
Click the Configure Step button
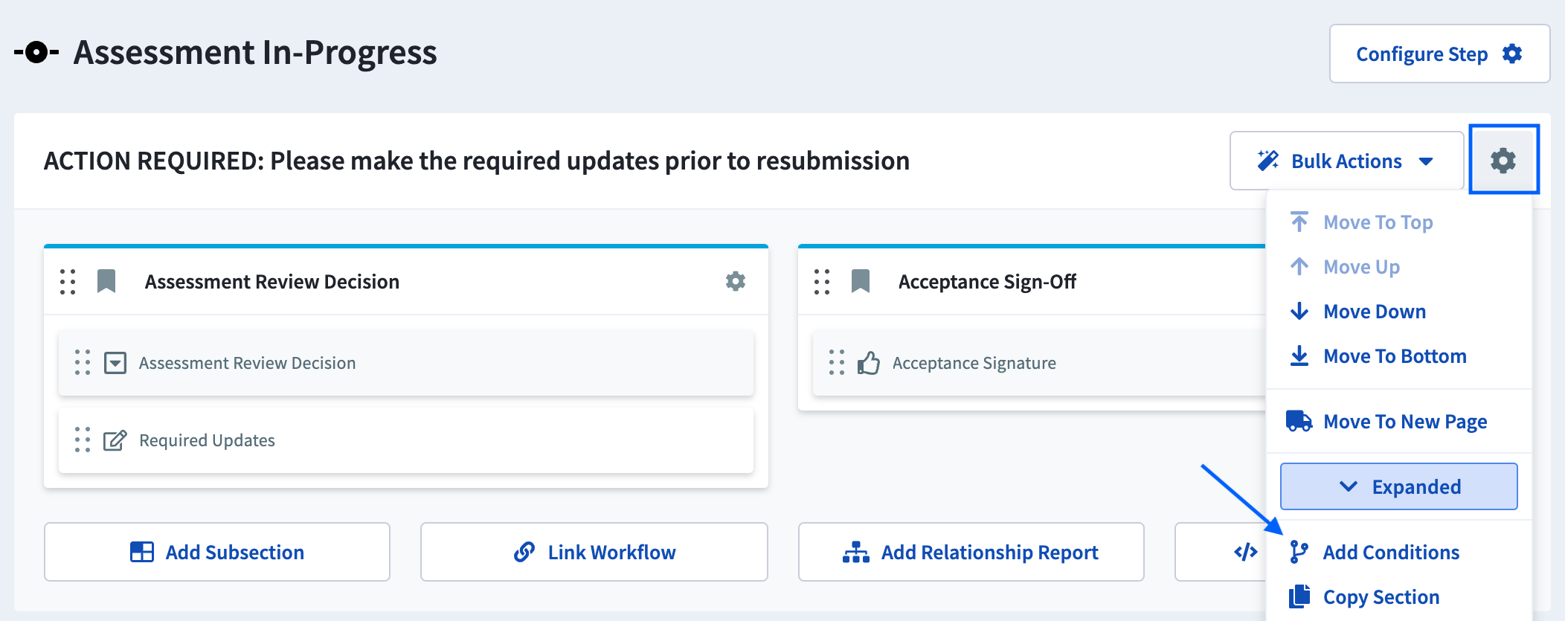coord(1439,54)
